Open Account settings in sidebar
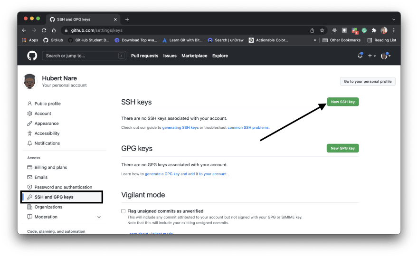This screenshot has height=257, width=418. [x=43, y=114]
